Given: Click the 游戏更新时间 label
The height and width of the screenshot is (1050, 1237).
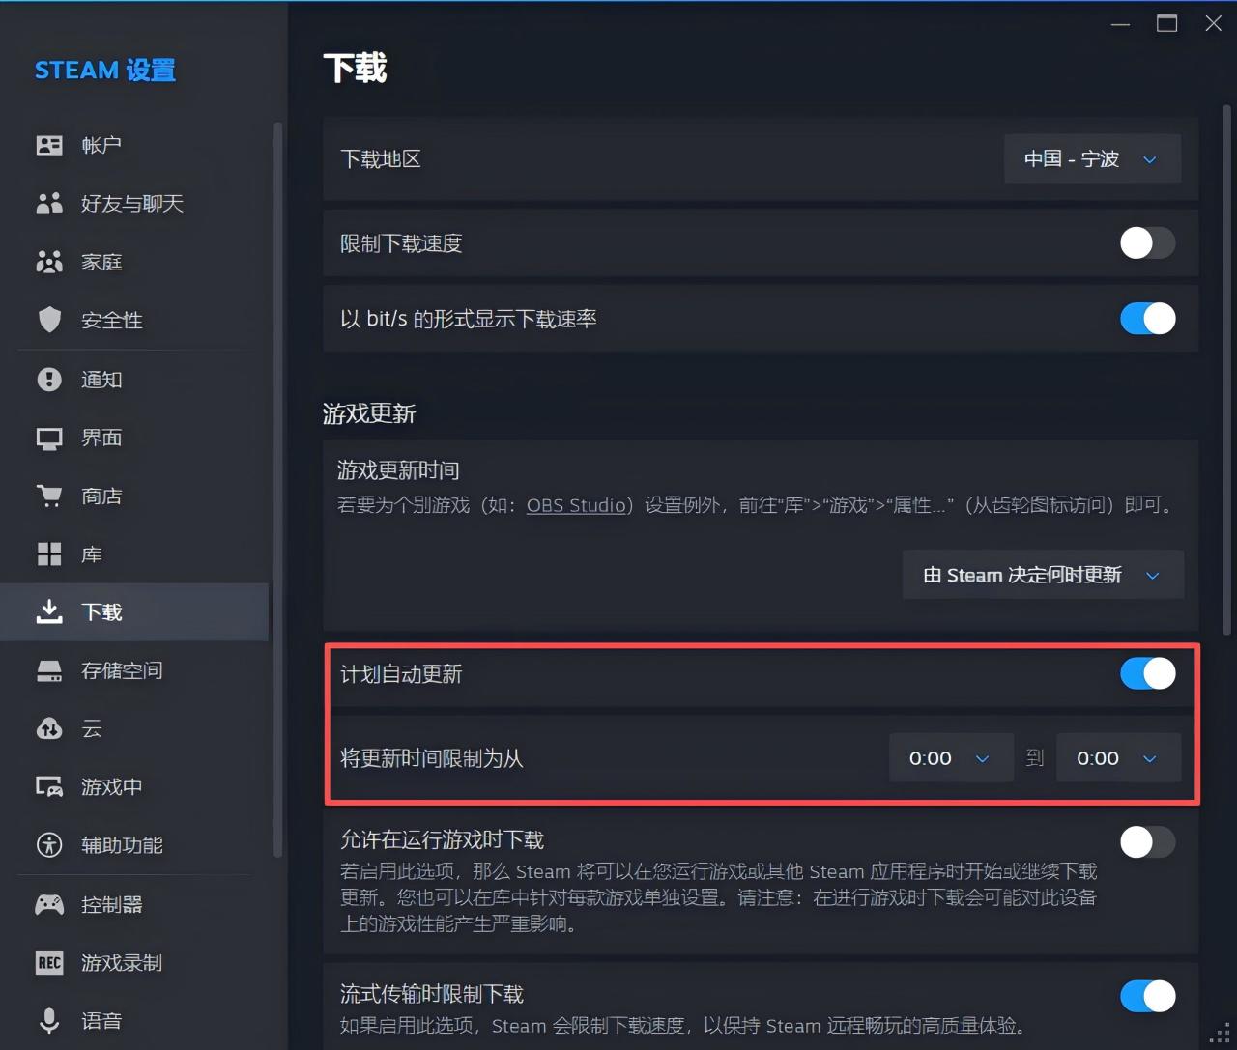Looking at the screenshot, I should [398, 470].
